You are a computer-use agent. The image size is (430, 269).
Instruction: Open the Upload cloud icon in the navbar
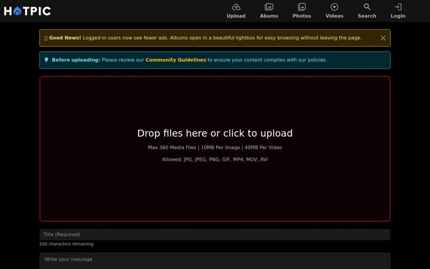pyautogui.click(x=236, y=7)
